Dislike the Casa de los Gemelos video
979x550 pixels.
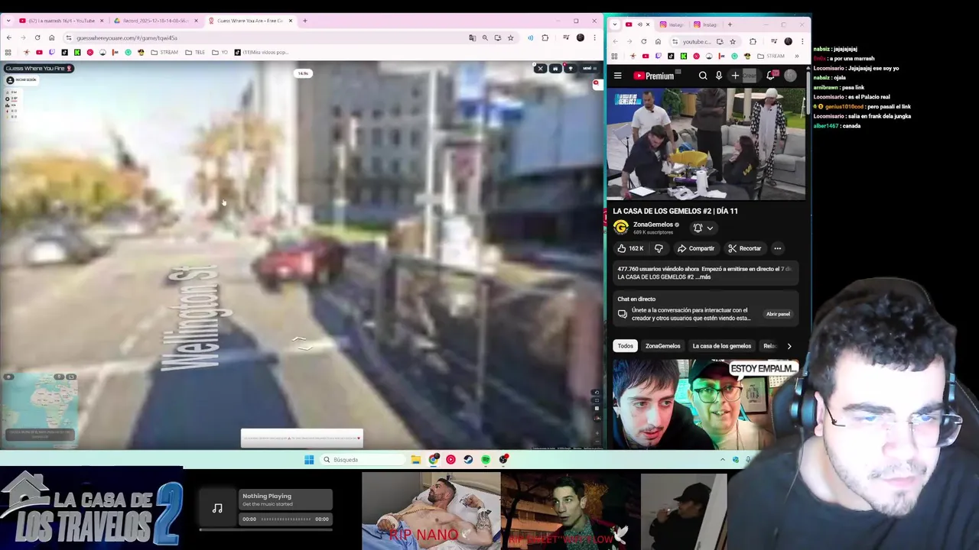[659, 248]
